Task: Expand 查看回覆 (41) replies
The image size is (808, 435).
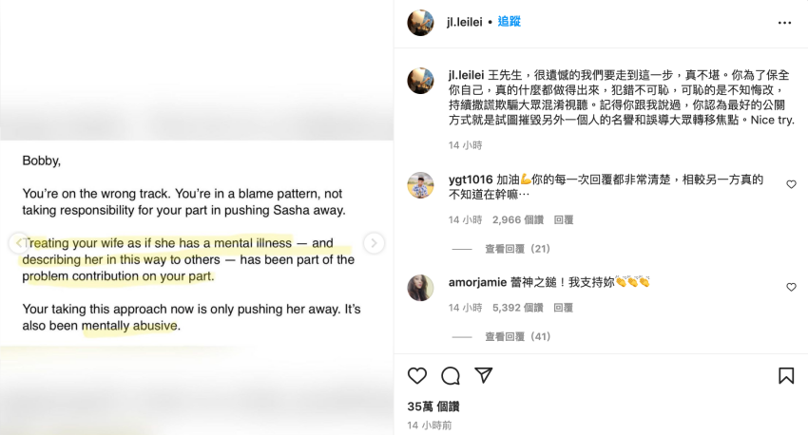Action: coord(517,336)
